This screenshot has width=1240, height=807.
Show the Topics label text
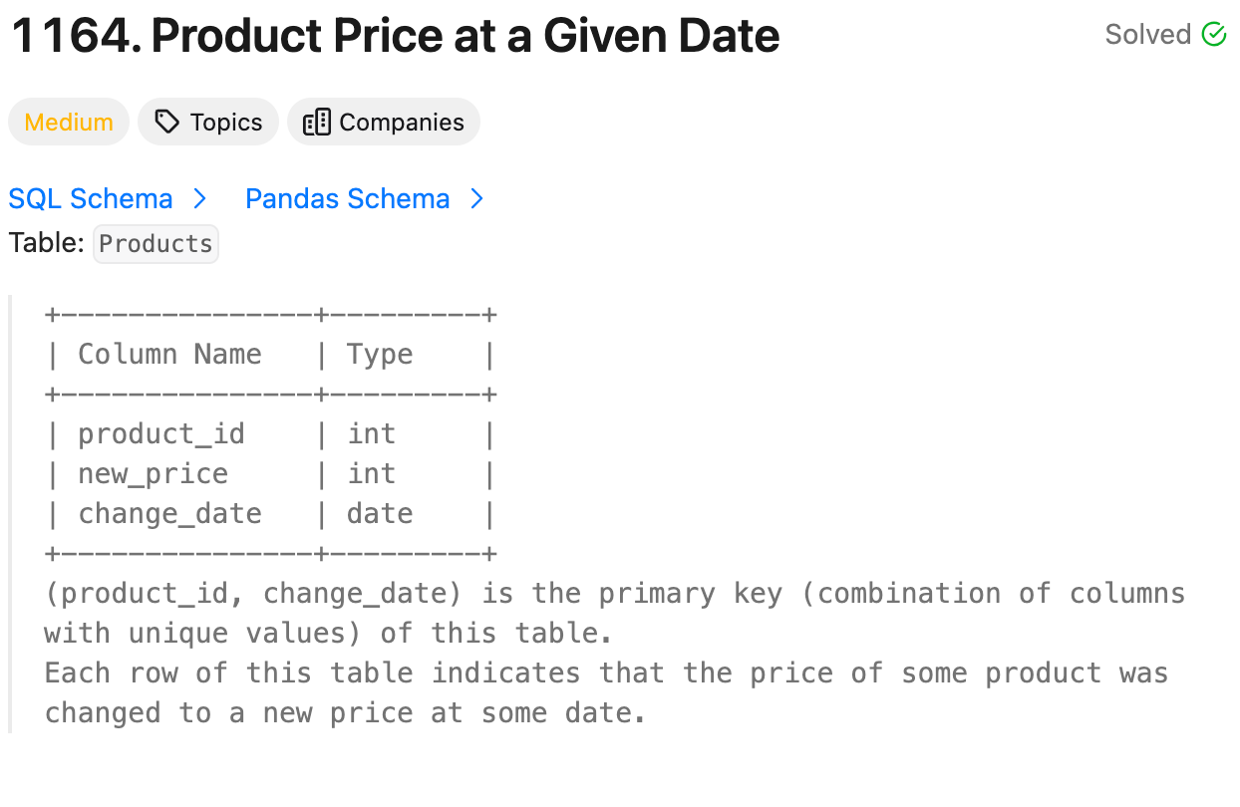click(226, 123)
